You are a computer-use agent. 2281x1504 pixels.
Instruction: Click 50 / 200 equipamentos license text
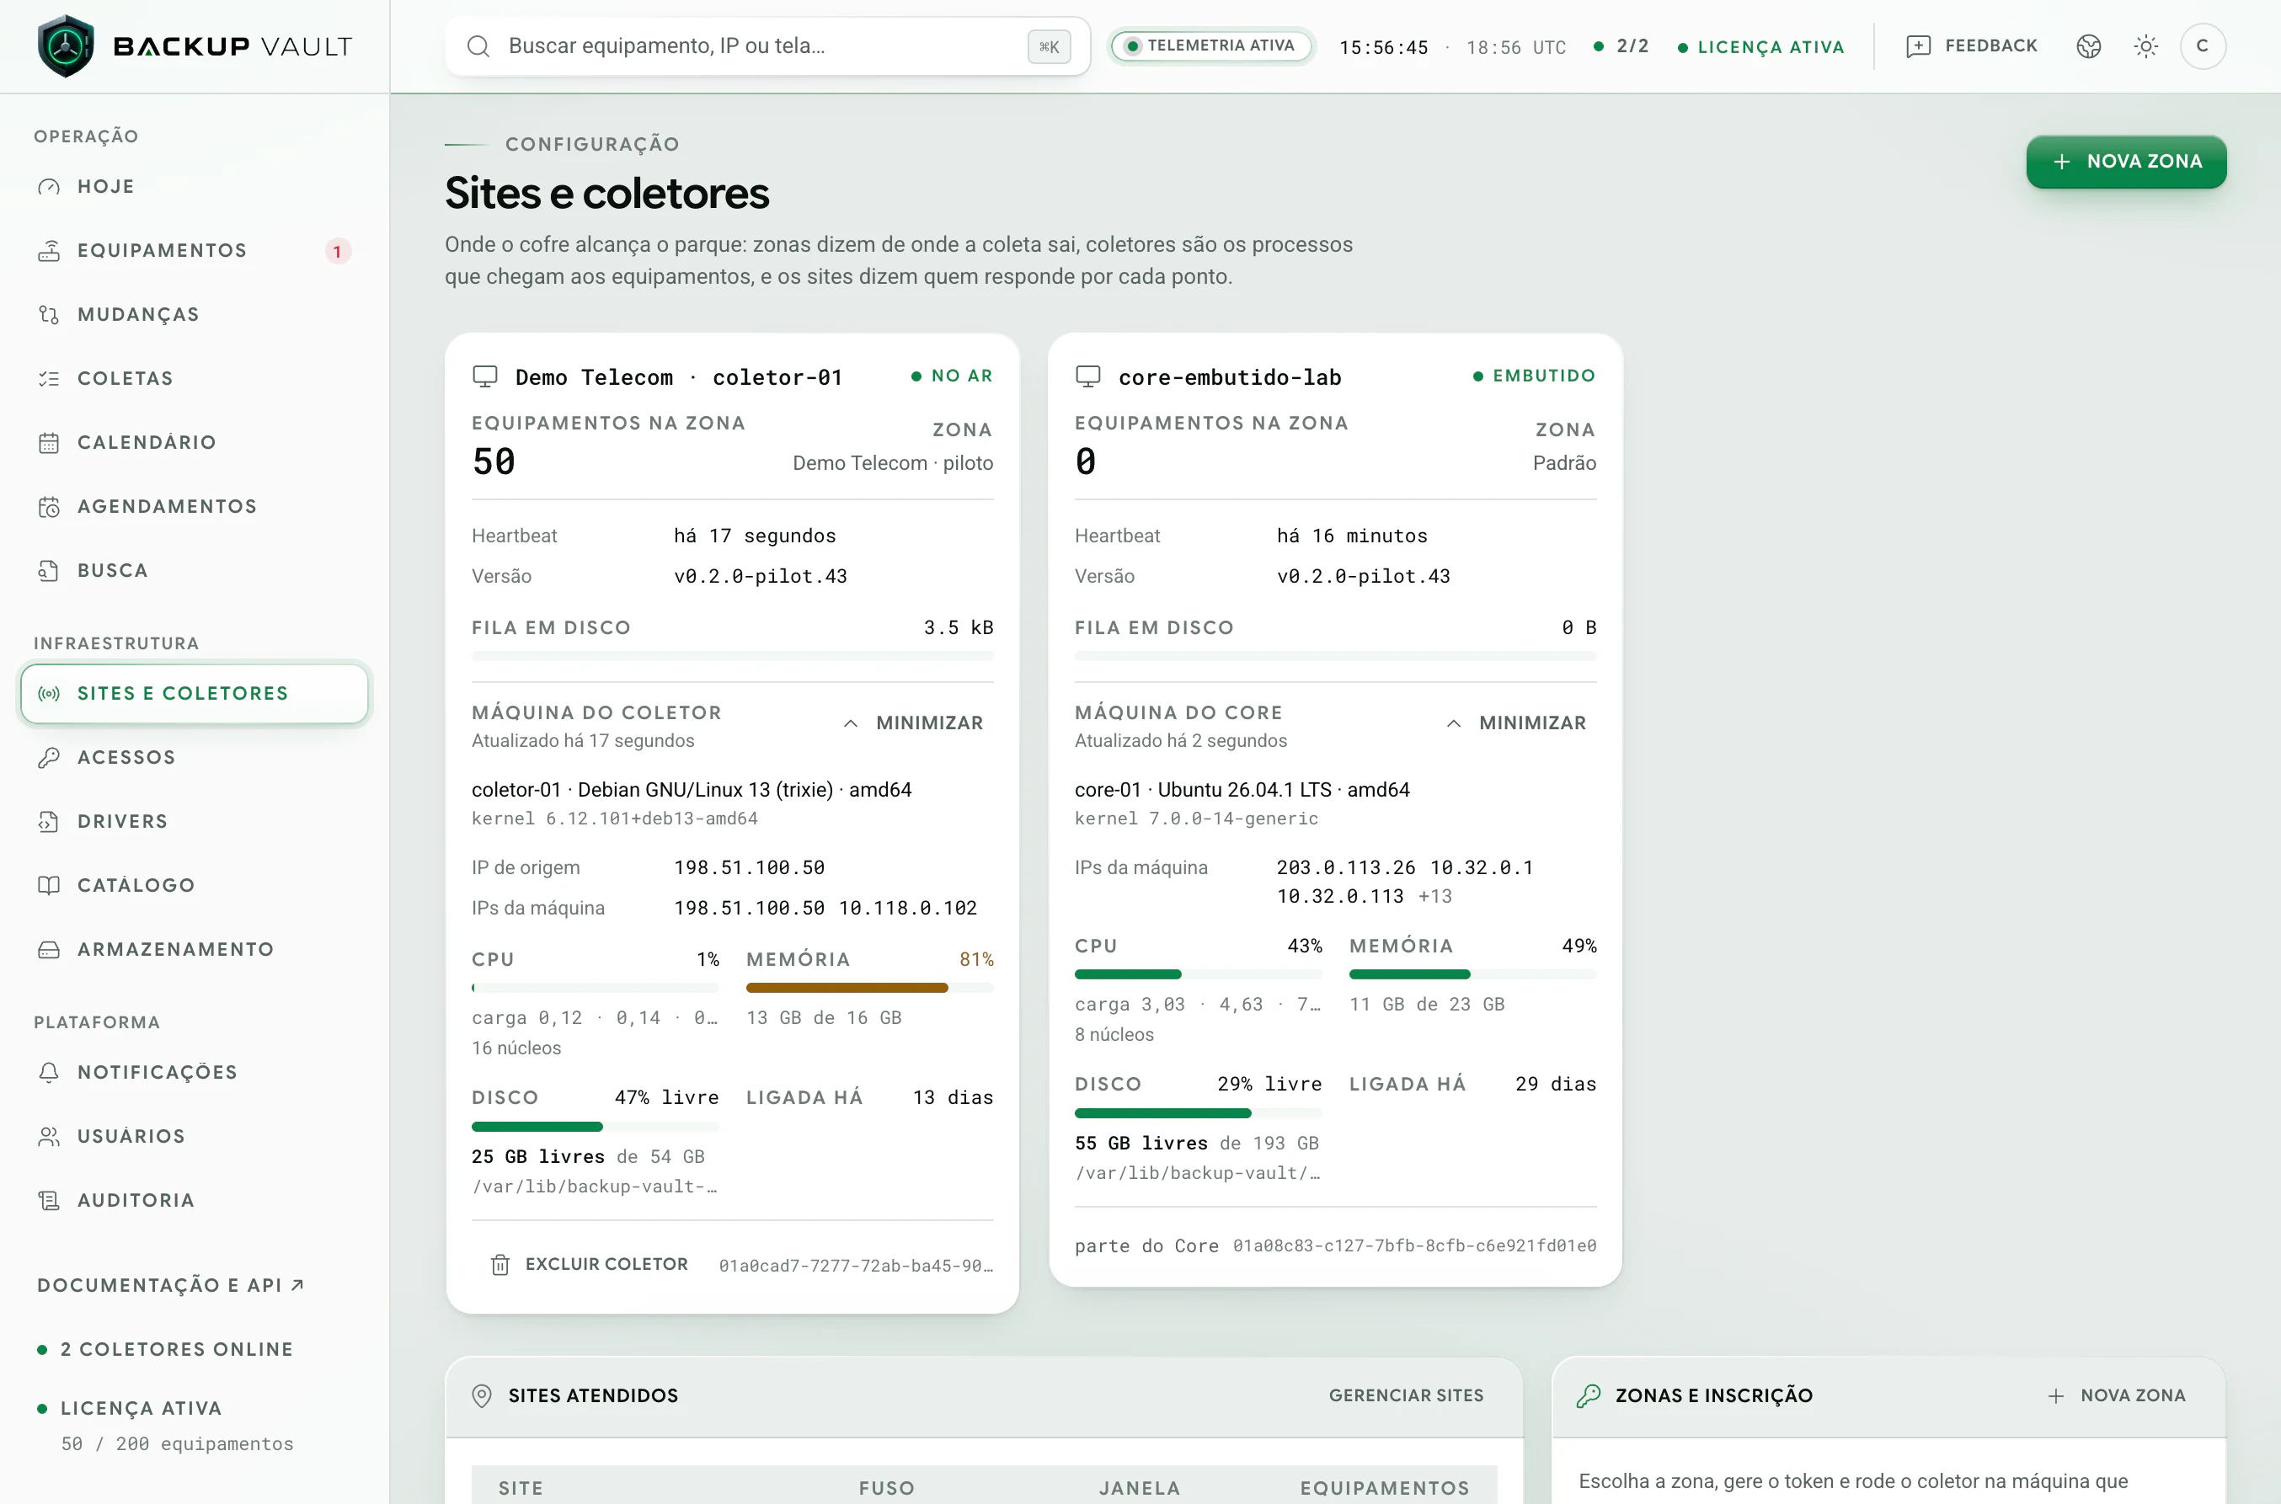pos(178,1444)
